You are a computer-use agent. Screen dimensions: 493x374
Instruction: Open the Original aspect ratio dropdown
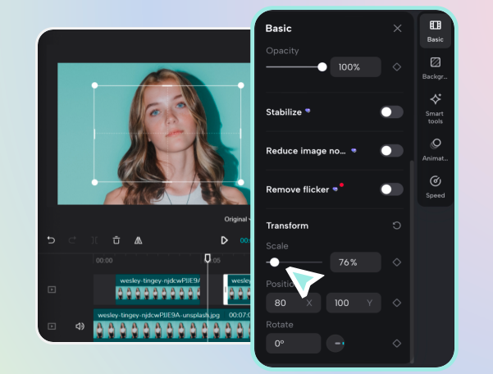[237, 219]
